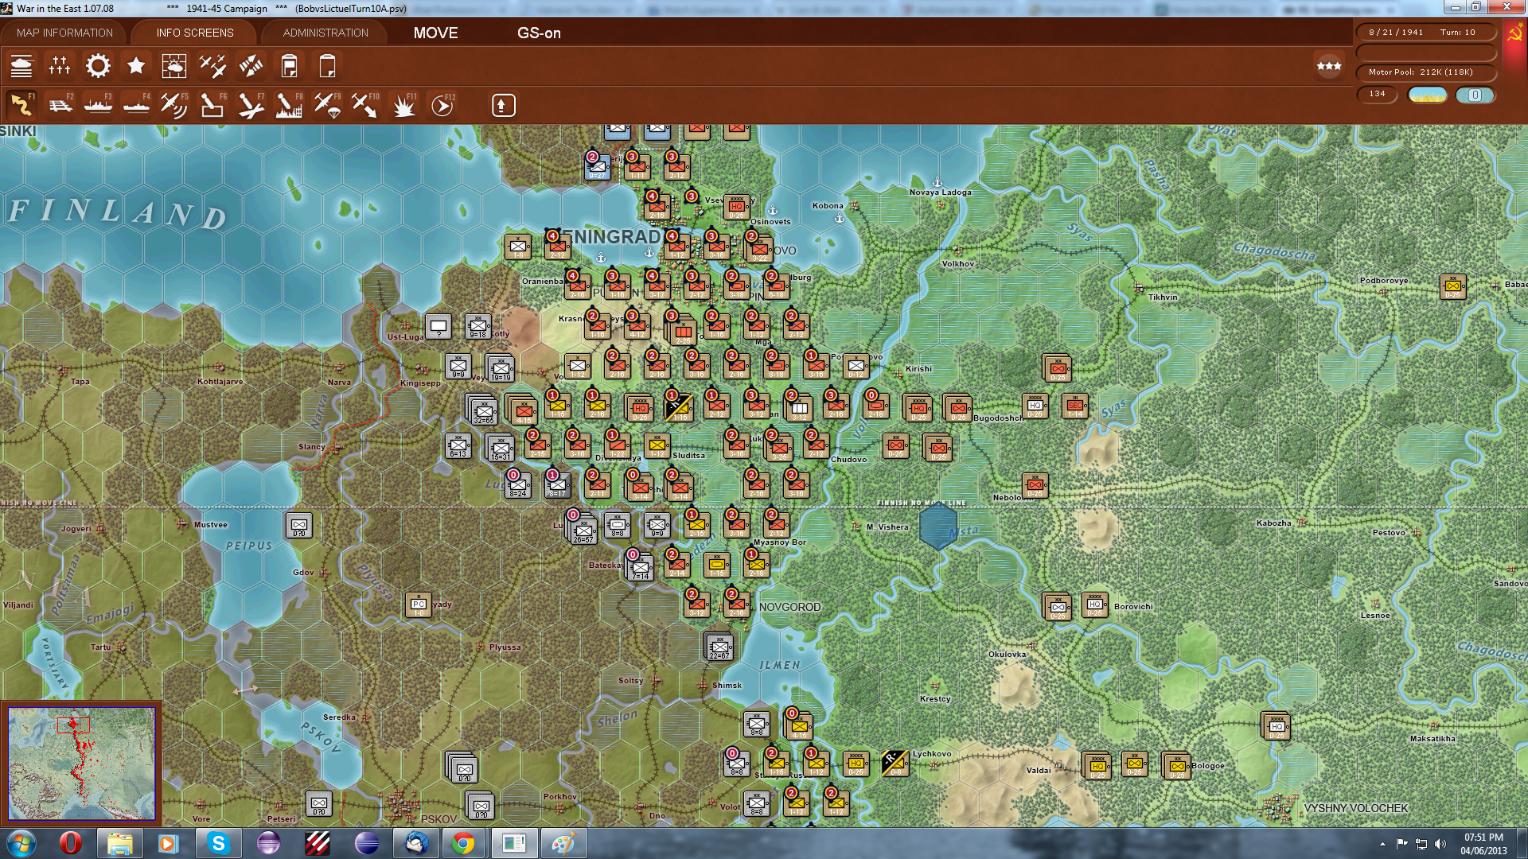Select the HQ counter near Maksatikha
The image size is (1528, 859).
pos(1277,726)
